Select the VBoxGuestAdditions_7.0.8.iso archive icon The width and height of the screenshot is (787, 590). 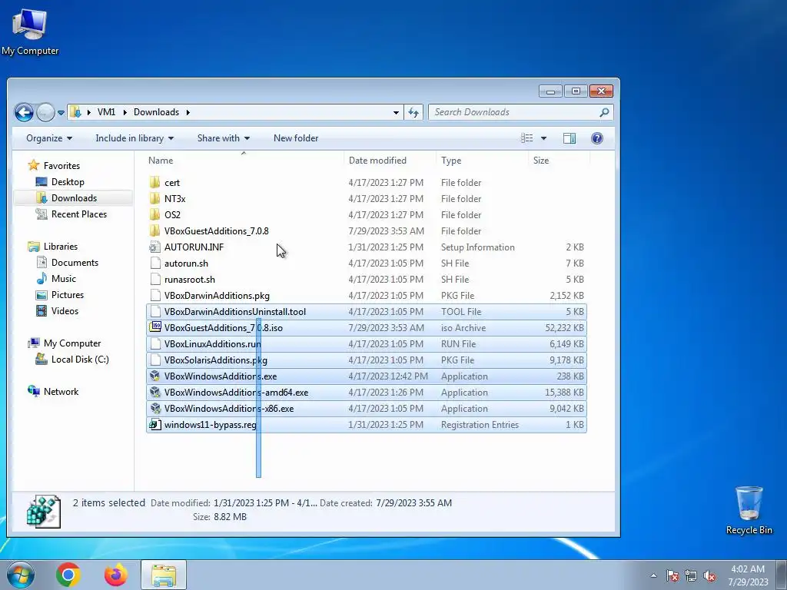(x=155, y=327)
